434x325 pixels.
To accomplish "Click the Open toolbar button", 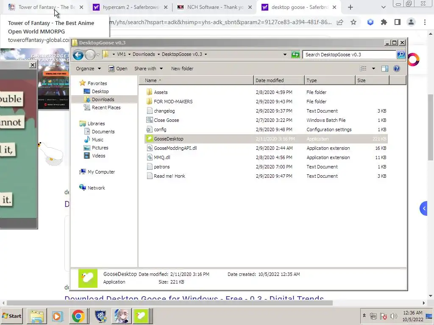I will (x=118, y=69).
